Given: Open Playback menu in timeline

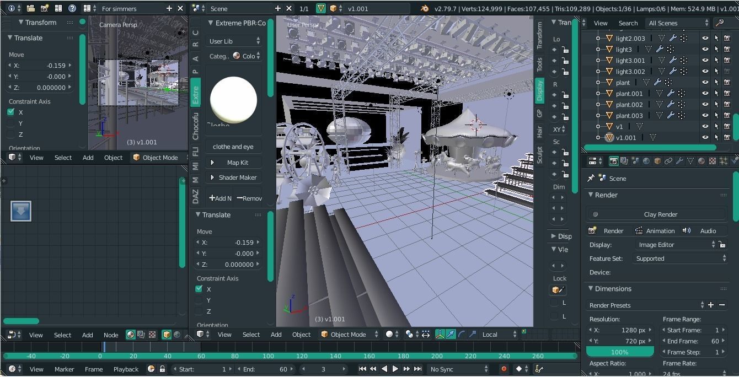Looking at the screenshot, I should tap(126, 369).
